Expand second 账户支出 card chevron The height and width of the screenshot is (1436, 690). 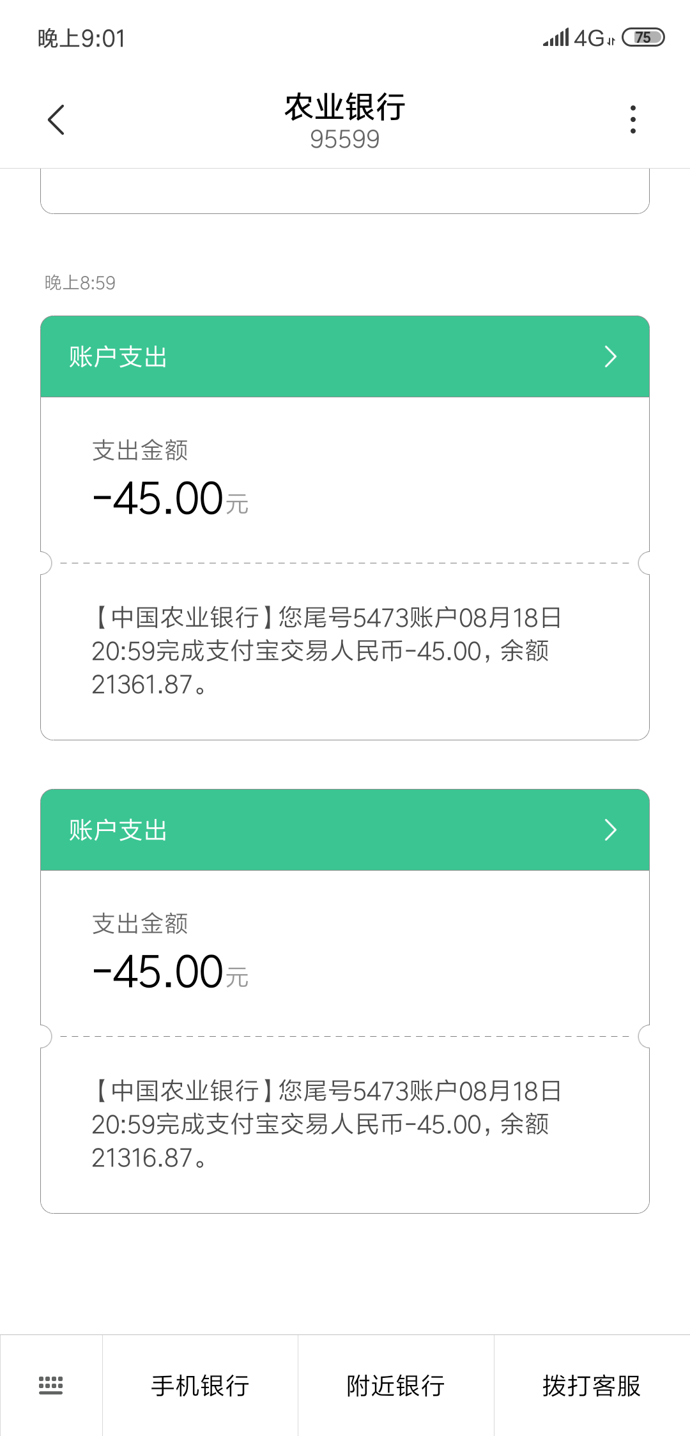(610, 830)
